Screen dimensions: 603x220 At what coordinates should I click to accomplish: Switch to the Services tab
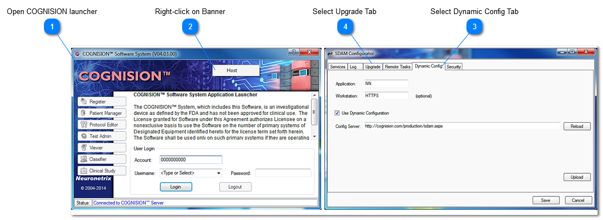(x=338, y=67)
